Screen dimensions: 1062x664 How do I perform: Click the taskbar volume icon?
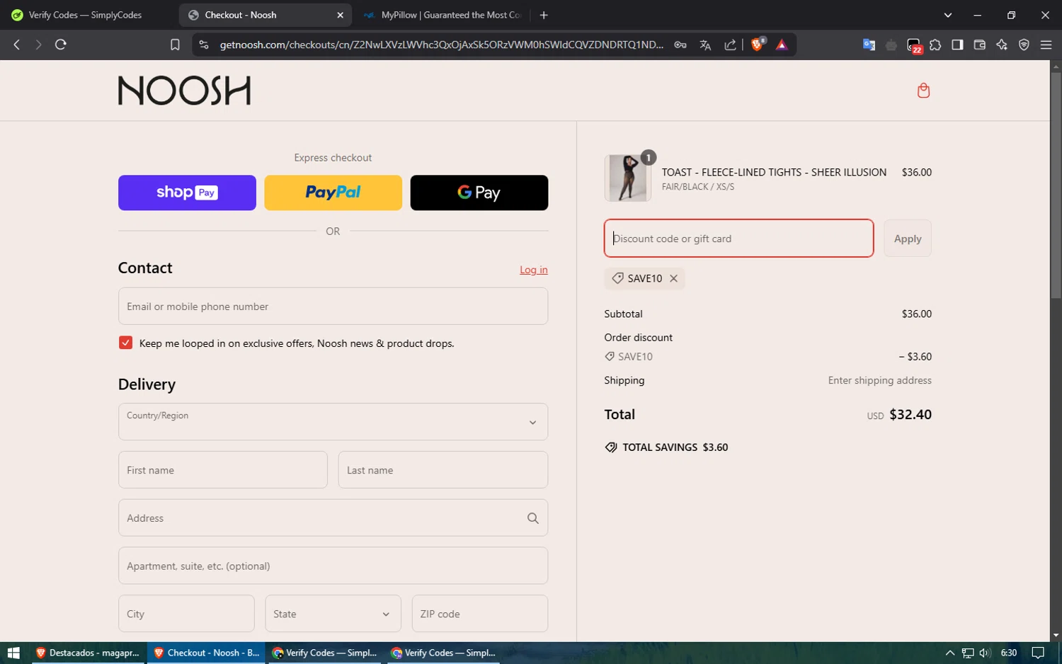(985, 653)
